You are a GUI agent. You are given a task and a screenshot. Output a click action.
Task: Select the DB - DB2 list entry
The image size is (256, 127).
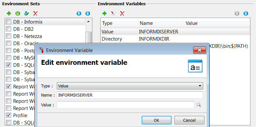click(x=45, y=29)
